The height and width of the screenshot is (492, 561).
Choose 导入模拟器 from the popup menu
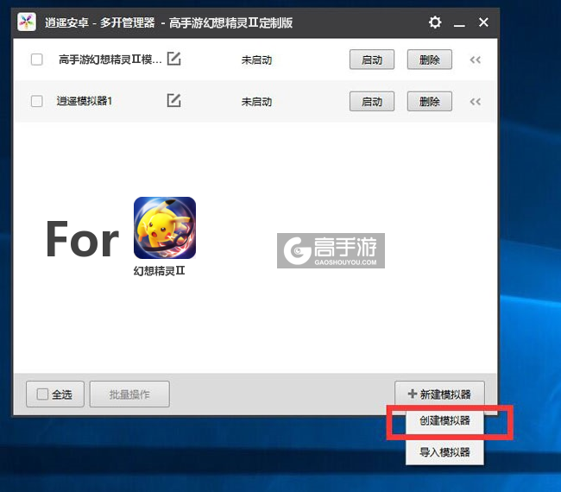pyautogui.click(x=444, y=452)
